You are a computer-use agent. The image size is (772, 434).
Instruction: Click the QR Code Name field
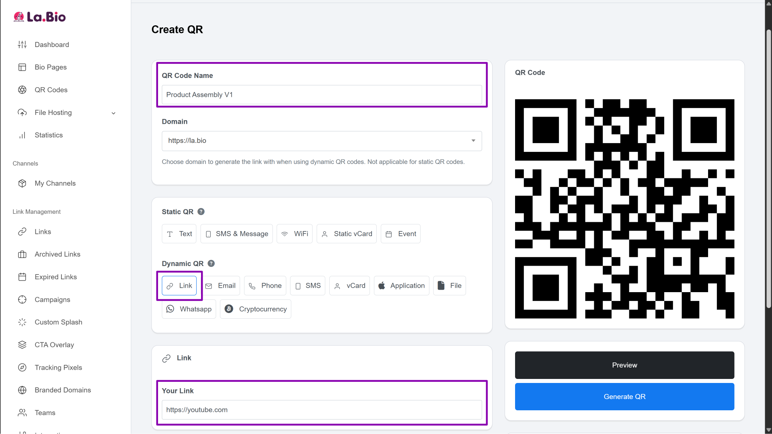[322, 95]
